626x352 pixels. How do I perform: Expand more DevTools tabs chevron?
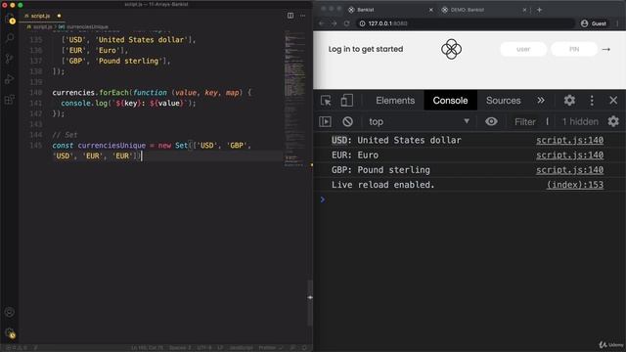(x=541, y=100)
